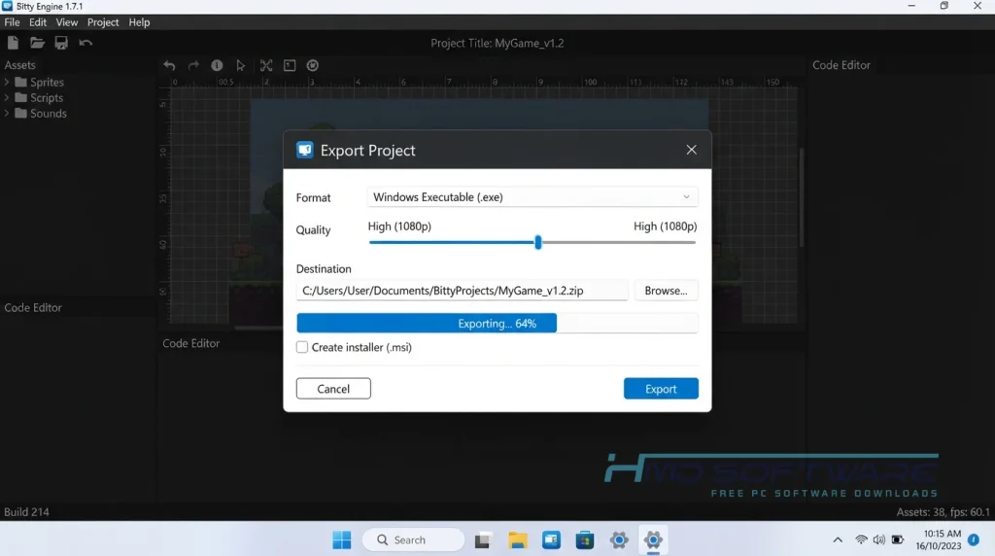Image resolution: width=995 pixels, height=556 pixels.
Task: Open the info icon in canvas toolbar
Action: click(x=217, y=65)
